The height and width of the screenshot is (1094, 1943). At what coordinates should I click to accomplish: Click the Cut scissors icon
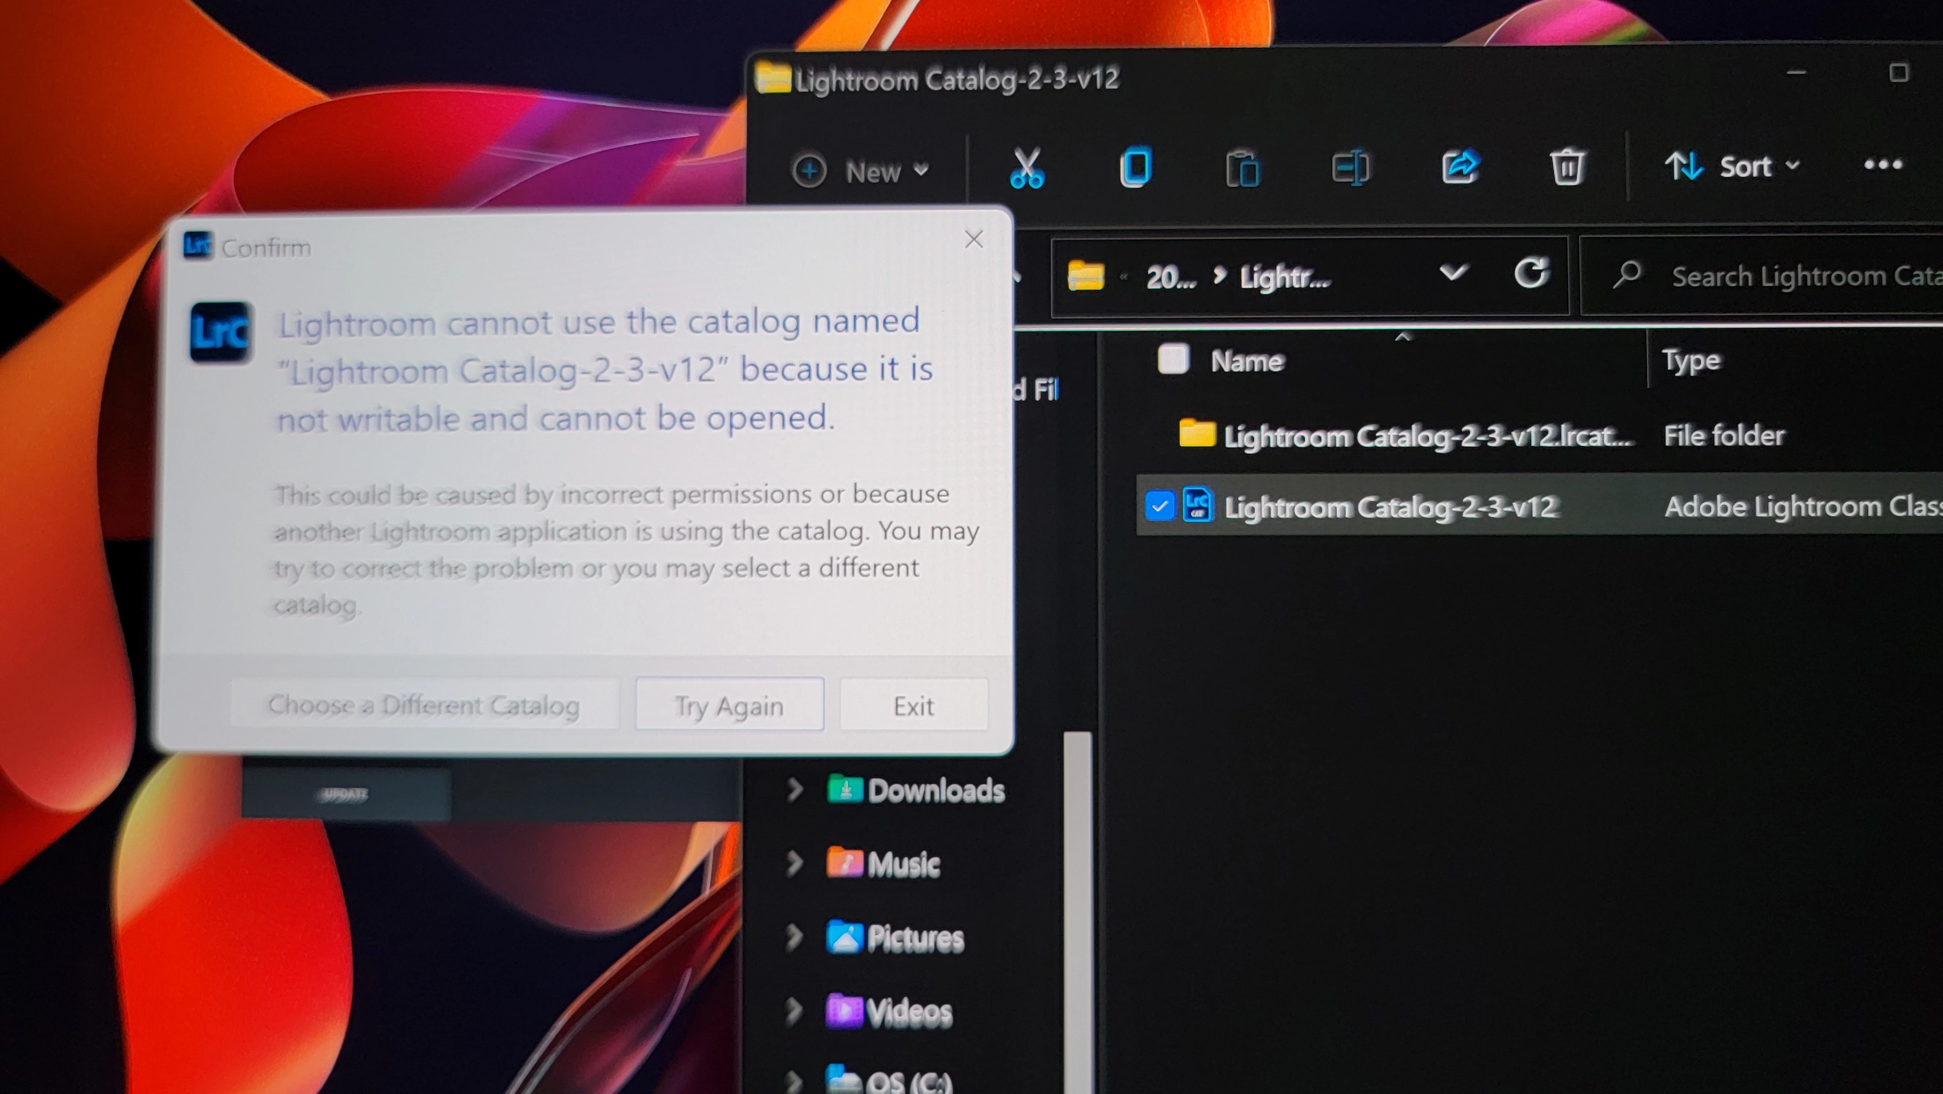[1026, 168]
